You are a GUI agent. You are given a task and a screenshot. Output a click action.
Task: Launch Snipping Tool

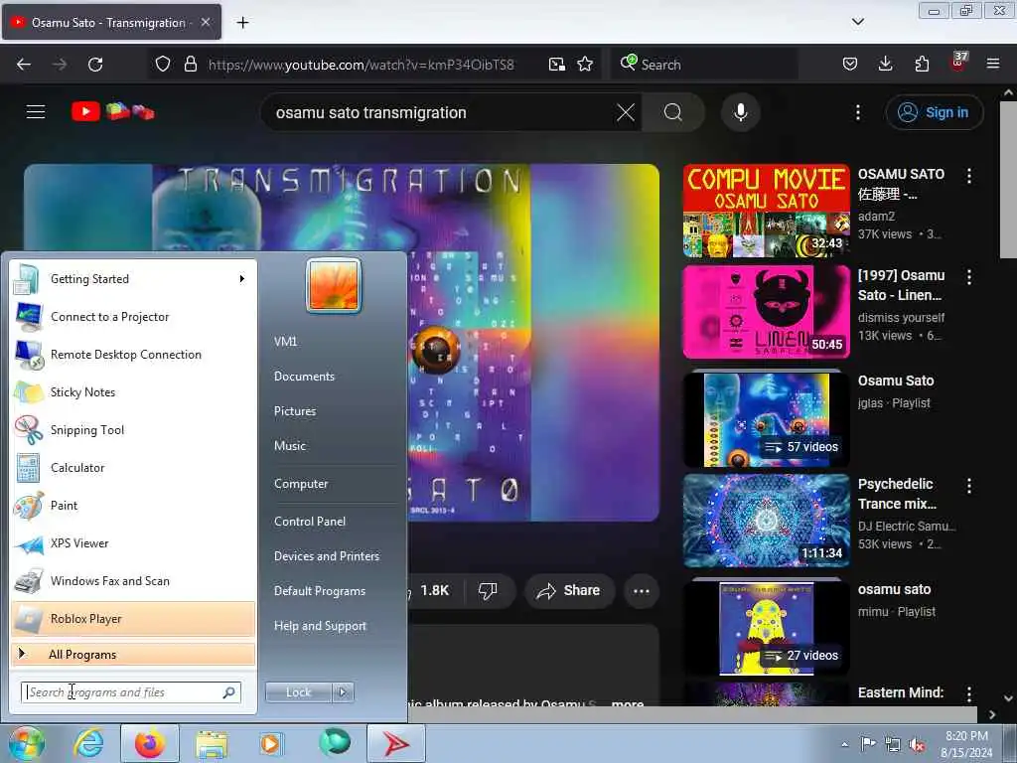[133, 429]
